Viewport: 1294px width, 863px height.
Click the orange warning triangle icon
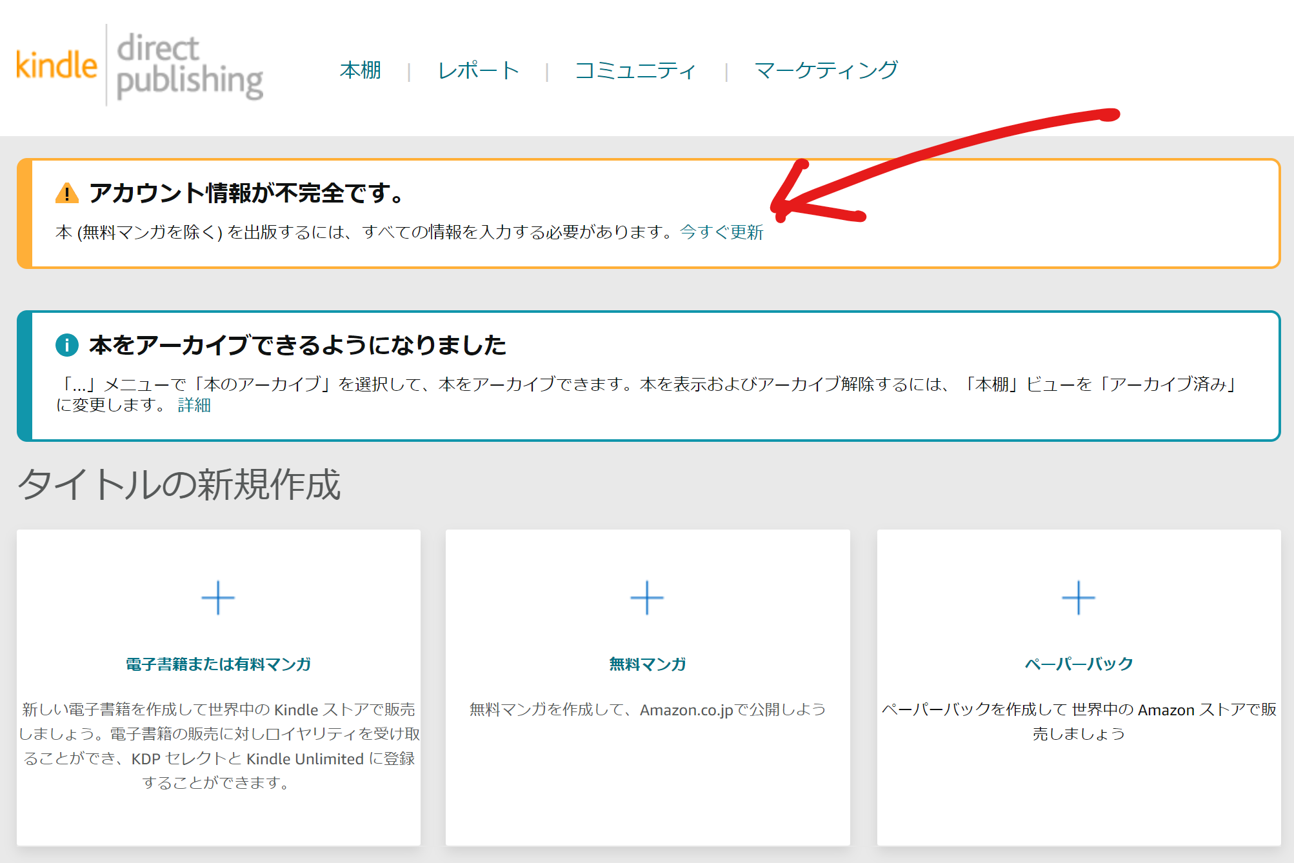pyautogui.click(x=67, y=193)
